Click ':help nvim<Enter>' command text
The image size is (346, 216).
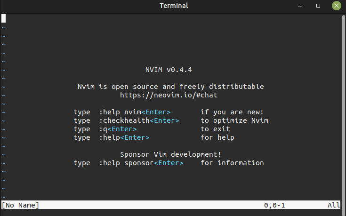pos(135,112)
